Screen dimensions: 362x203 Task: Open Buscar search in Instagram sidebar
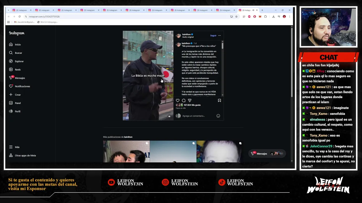point(15,53)
